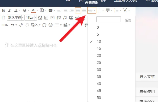The height and width of the screenshot is (102, 158).
Task: Insert multiple images
Action: [x=59, y=18]
